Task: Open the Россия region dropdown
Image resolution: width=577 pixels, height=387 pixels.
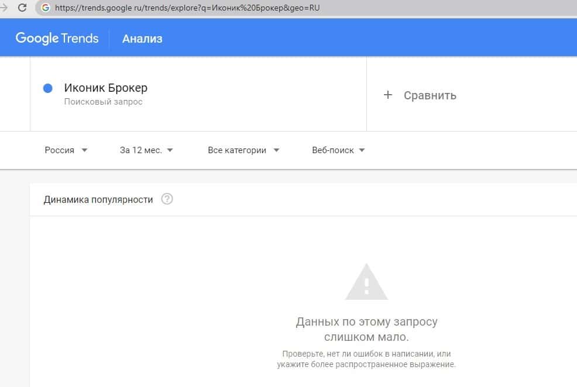Action: 66,150
